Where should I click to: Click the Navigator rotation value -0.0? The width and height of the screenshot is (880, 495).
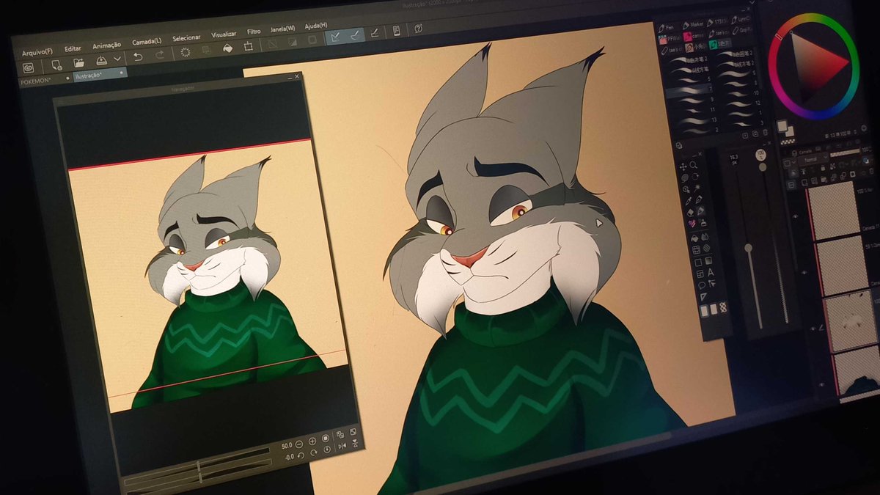pos(289,457)
